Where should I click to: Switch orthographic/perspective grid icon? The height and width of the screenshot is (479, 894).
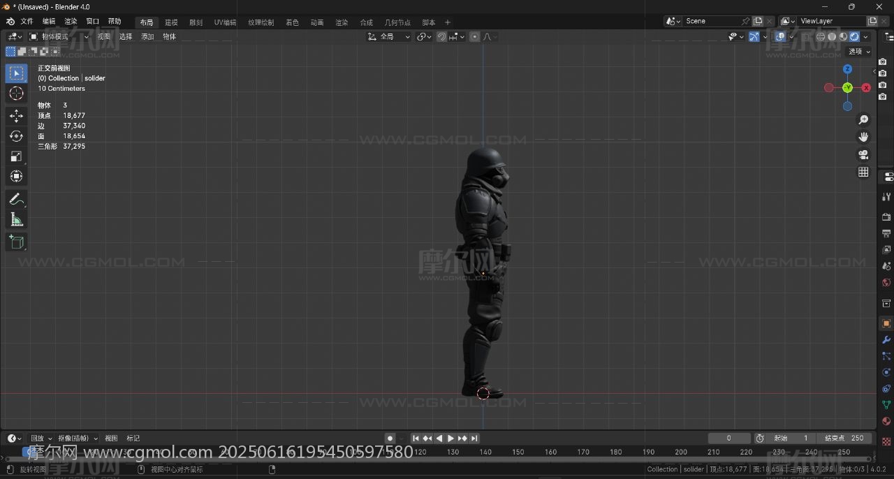pos(864,172)
